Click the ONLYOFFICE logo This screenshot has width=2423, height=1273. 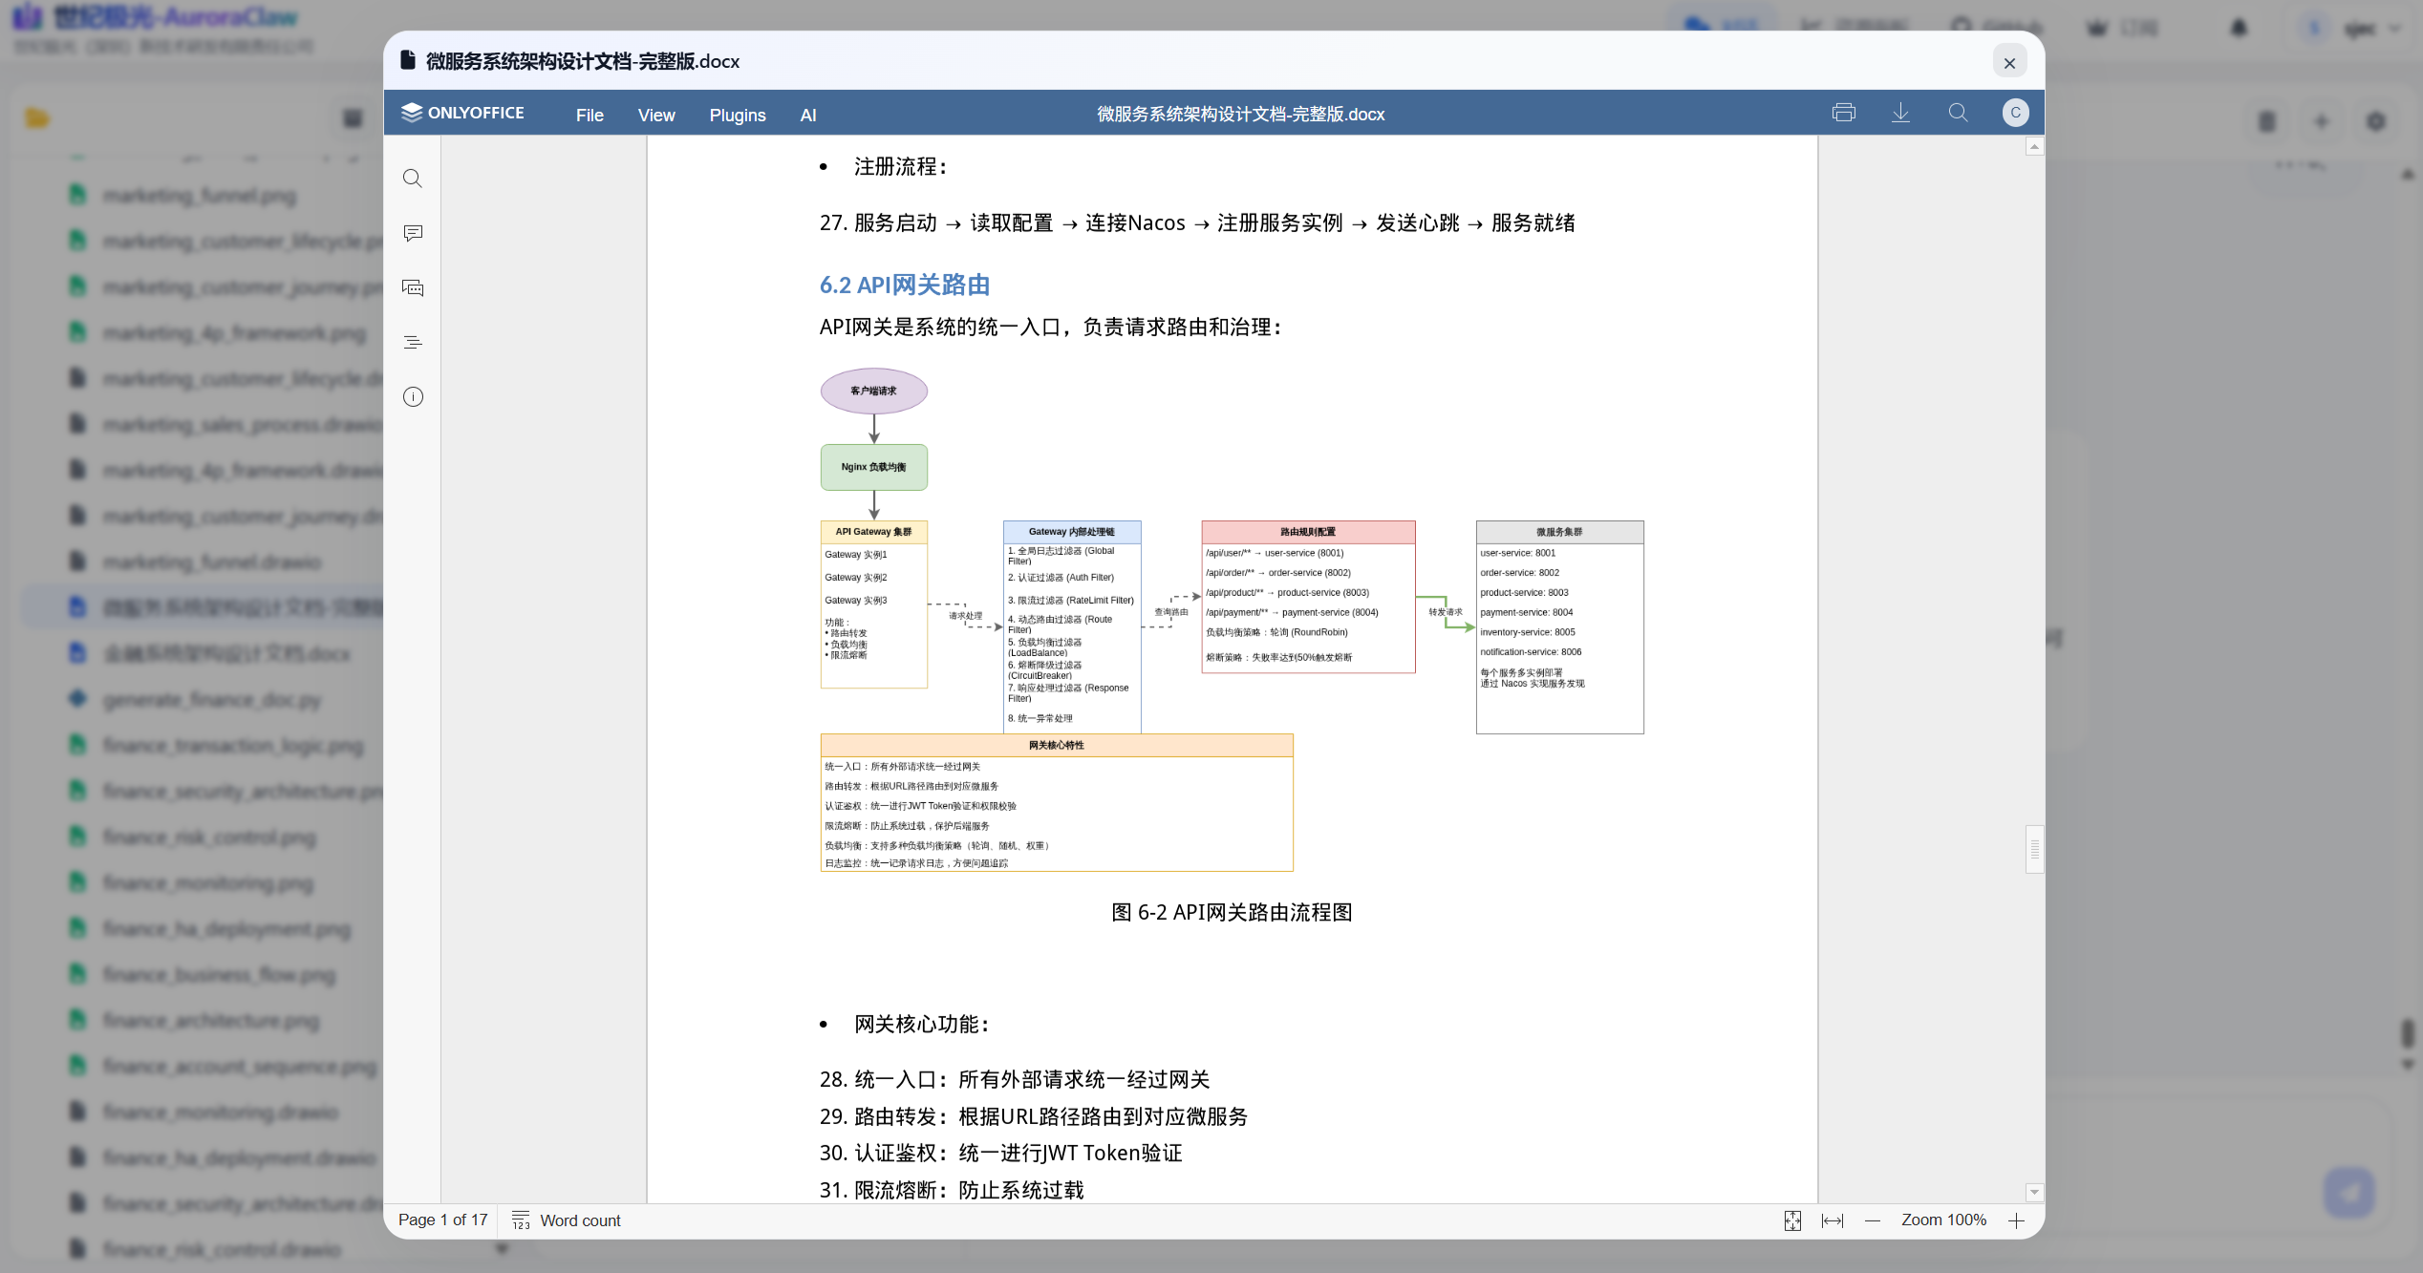click(x=463, y=112)
